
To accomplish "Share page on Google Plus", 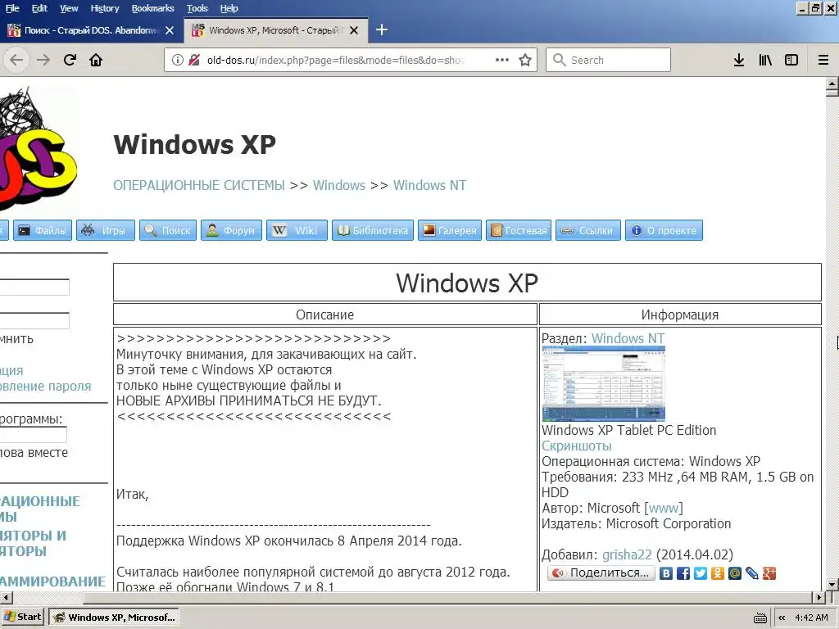I will tap(769, 573).
